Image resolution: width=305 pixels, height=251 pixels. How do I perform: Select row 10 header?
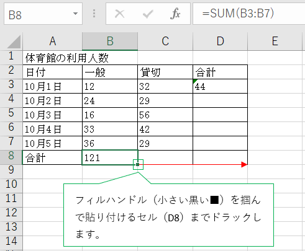click(11, 186)
